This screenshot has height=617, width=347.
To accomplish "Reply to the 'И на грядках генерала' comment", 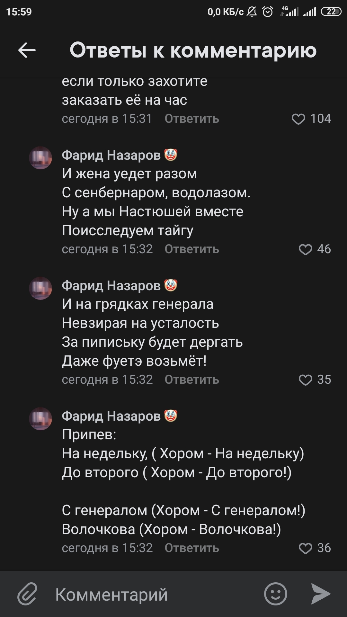I will [x=192, y=380].
